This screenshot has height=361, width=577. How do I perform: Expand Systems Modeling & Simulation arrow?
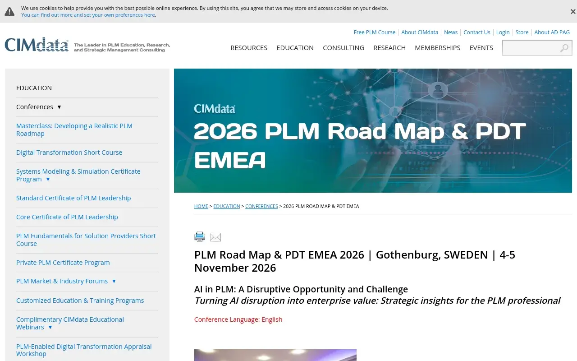point(48,179)
